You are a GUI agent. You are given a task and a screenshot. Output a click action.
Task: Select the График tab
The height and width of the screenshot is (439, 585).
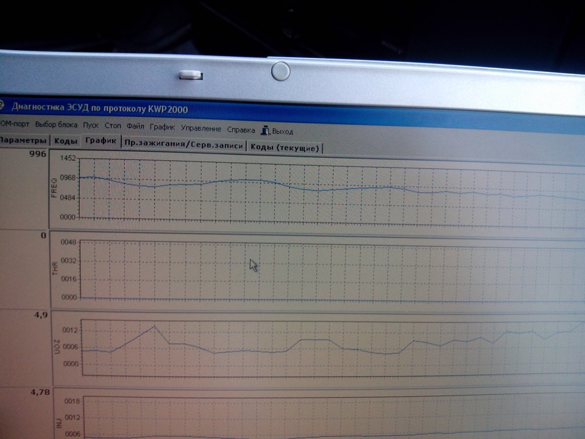tap(101, 141)
